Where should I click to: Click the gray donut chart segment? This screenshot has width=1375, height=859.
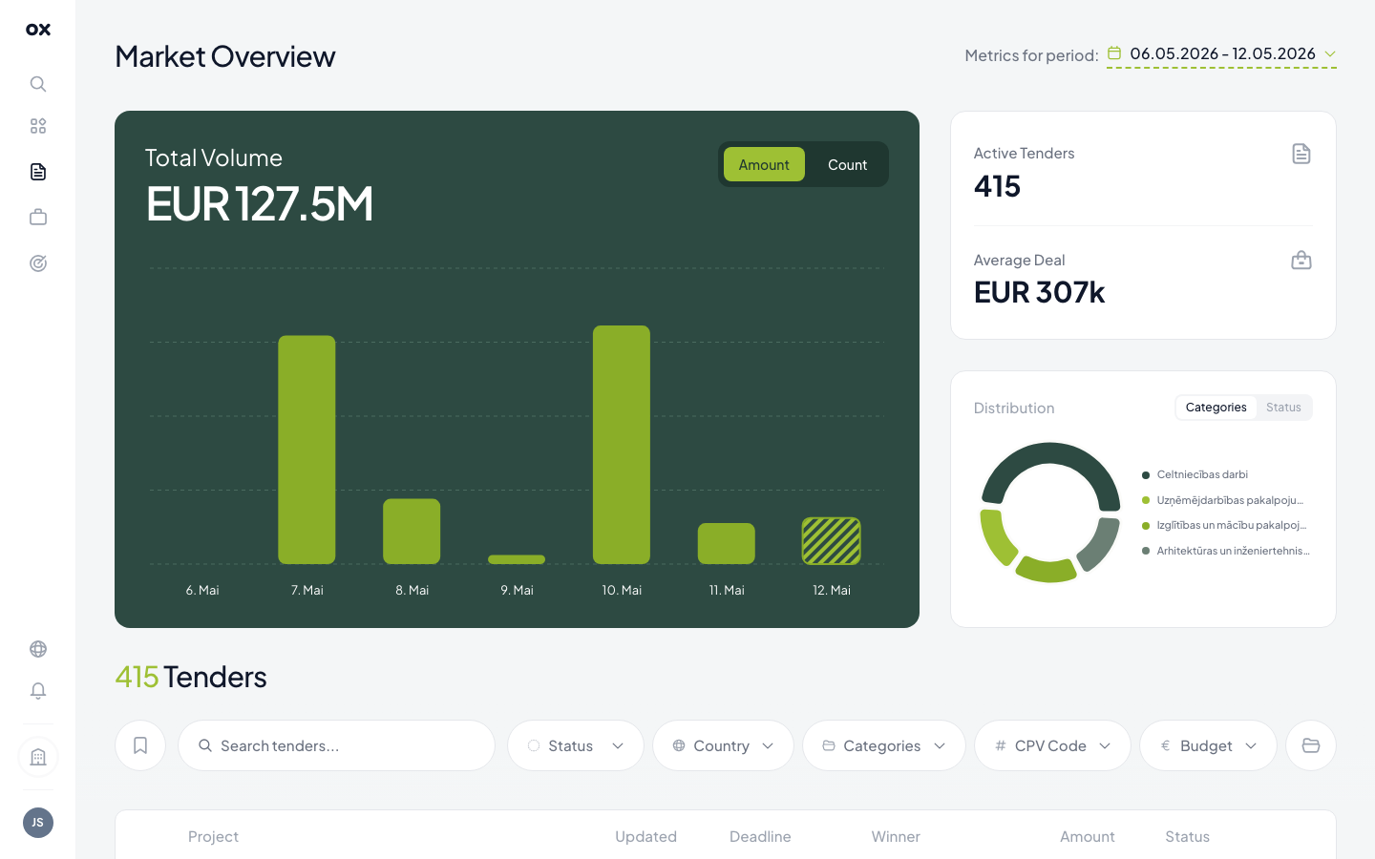coord(1100,546)
